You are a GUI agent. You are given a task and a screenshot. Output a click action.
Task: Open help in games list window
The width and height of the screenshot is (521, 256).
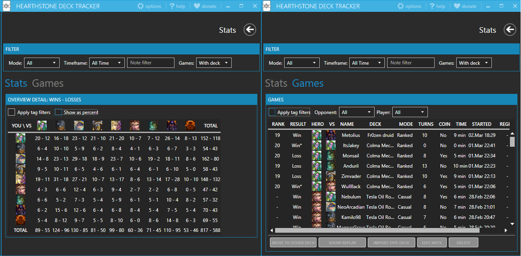click(x=438, y=6)
